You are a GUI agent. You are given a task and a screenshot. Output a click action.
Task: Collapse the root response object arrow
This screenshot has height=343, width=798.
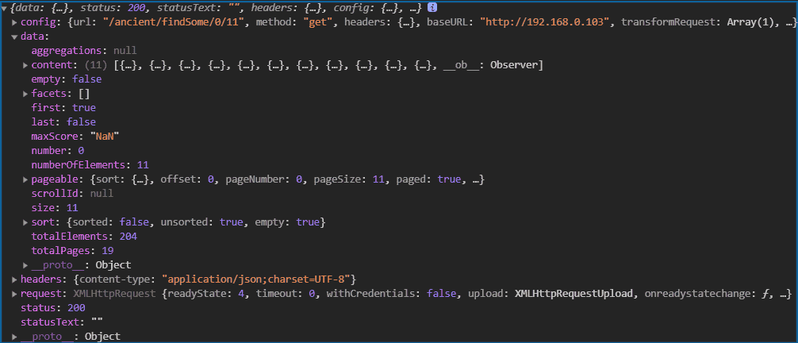(x=3, y=8)
